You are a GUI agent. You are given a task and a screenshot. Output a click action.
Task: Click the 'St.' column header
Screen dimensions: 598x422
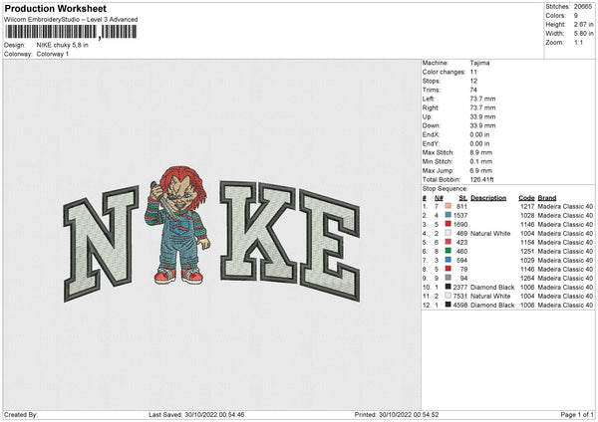[x=463, y=198]
